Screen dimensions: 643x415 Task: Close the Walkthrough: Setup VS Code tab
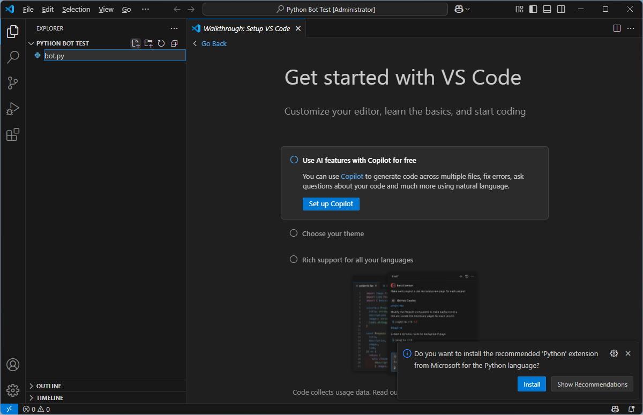click(x=298, y=28)
